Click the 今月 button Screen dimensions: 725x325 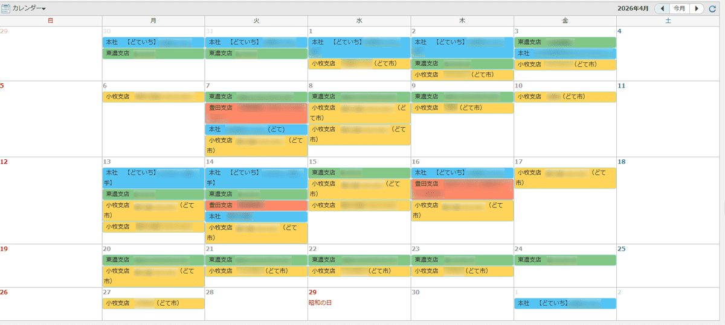click(x=680, y=8)
